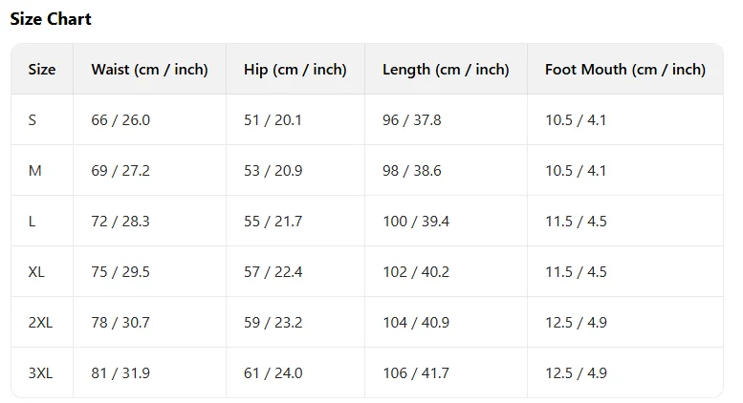Select length value 96 / 37.8
The width and height of the screenshot is (743, 403).
click(x=412, y=120)
